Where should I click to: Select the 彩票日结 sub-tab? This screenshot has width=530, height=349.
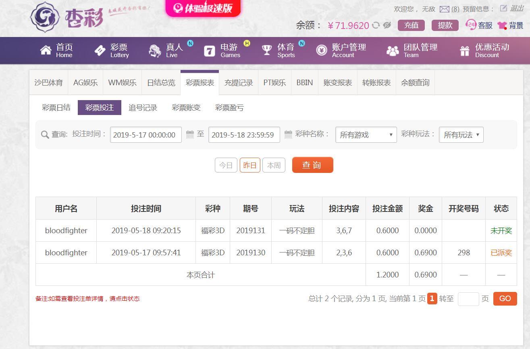pos(56,107)
